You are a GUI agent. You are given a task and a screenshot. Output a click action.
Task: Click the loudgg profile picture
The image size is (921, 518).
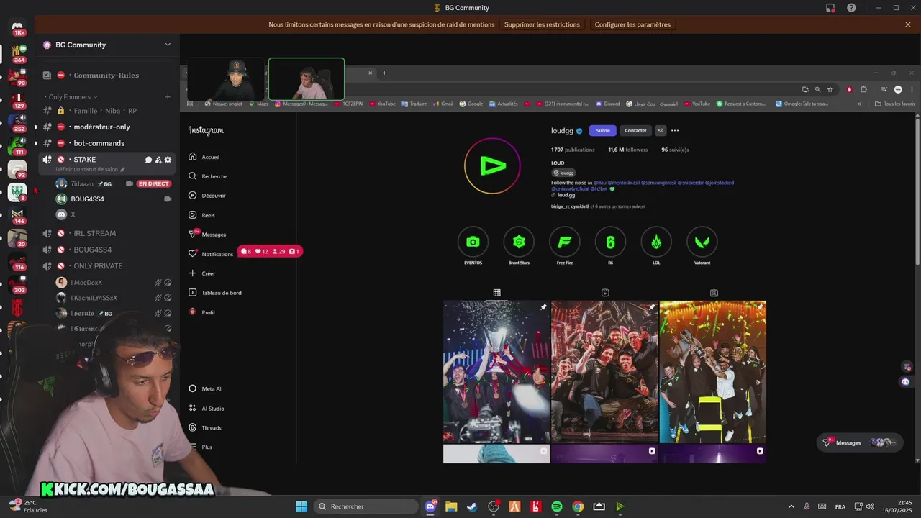click(x=492, y=166)
